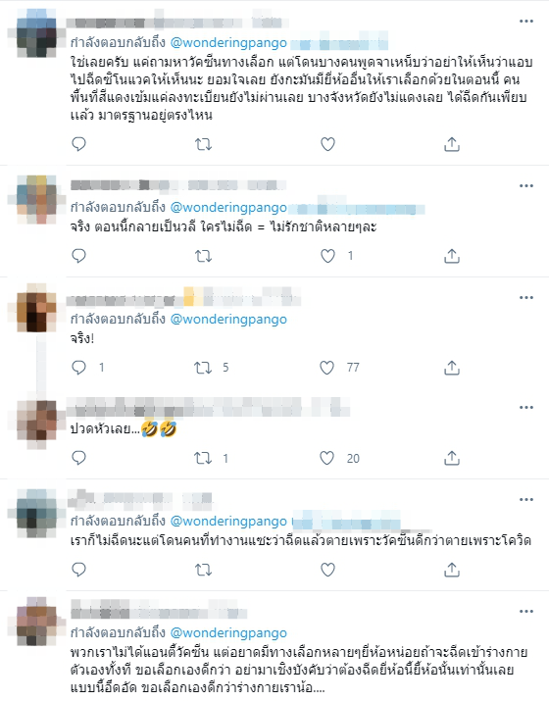549x701 pixels.
Task: Reply to the first tweet about วัคซีนทางเลือก
Action: [78, 144]
